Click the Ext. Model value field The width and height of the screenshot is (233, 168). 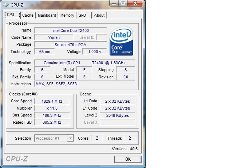tap(84, 77)
